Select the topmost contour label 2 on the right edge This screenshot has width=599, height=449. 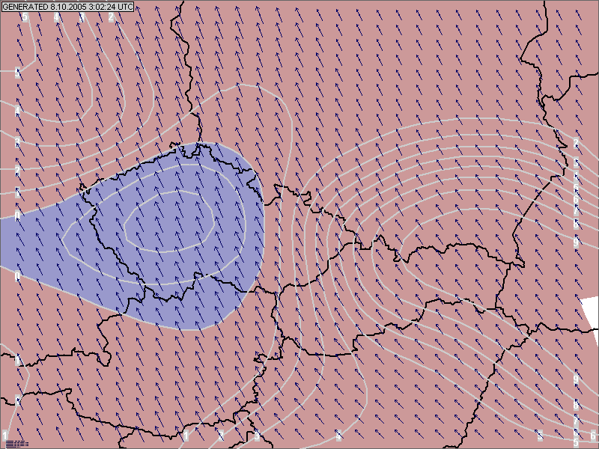coord(576,143)
